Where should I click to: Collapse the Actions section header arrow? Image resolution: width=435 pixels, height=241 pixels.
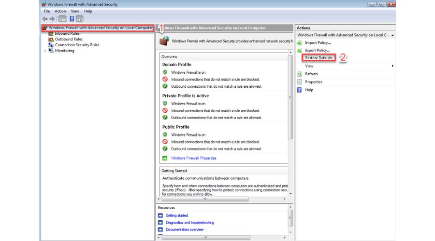click(x=392, y=35)
